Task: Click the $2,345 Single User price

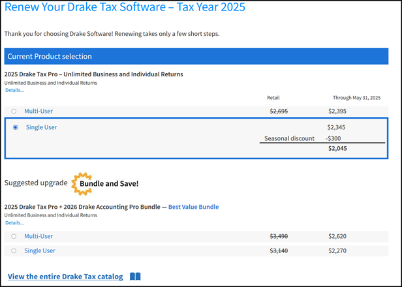Action: click(336, 127)
